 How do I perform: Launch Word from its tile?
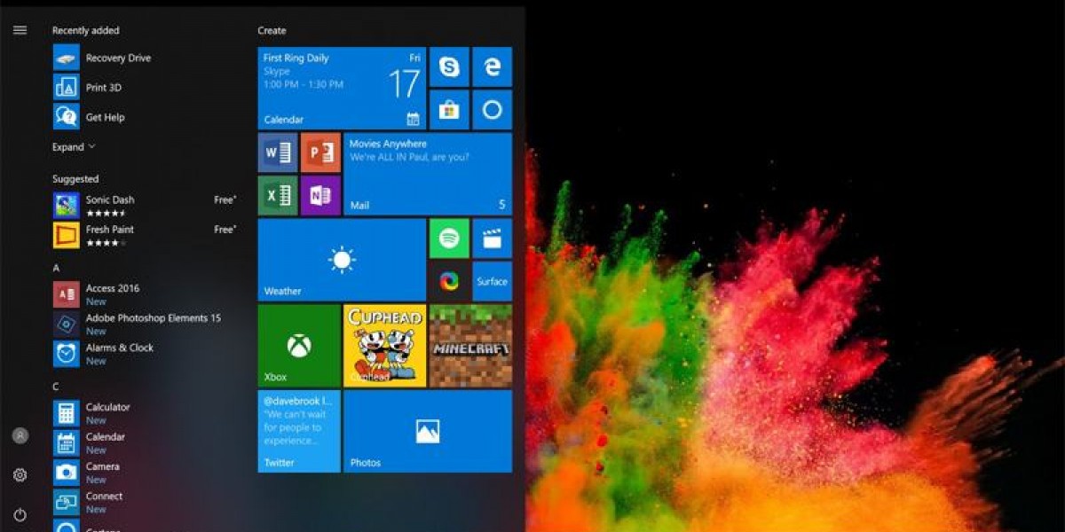pyautogui.click(x=278, y=153)
